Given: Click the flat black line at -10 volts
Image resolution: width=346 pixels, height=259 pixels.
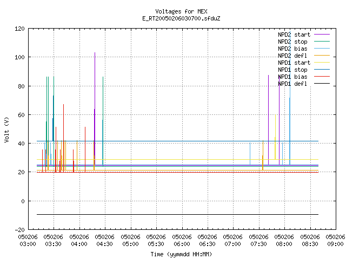Looking at the screenshot, I should (177, 214).
